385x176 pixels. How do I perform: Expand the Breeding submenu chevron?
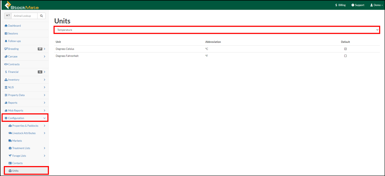(x=45, y=49)
